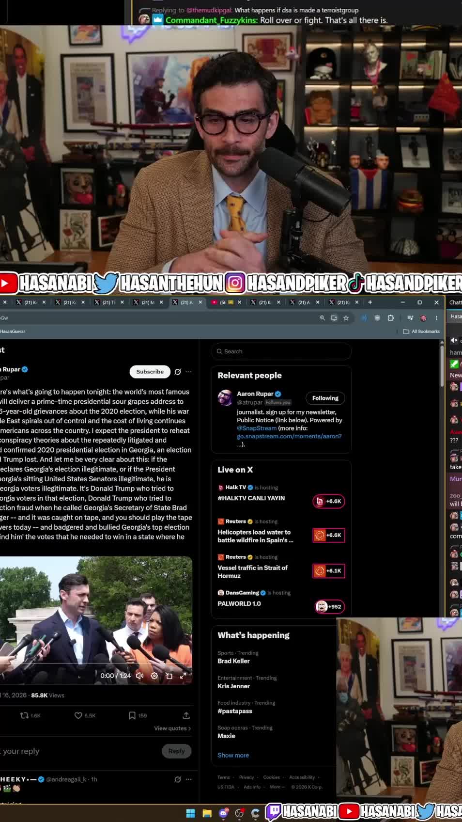This screenshot has width=462, height=822.
Task: Click the install app icon in the address bar
Action: click(334, 318)
